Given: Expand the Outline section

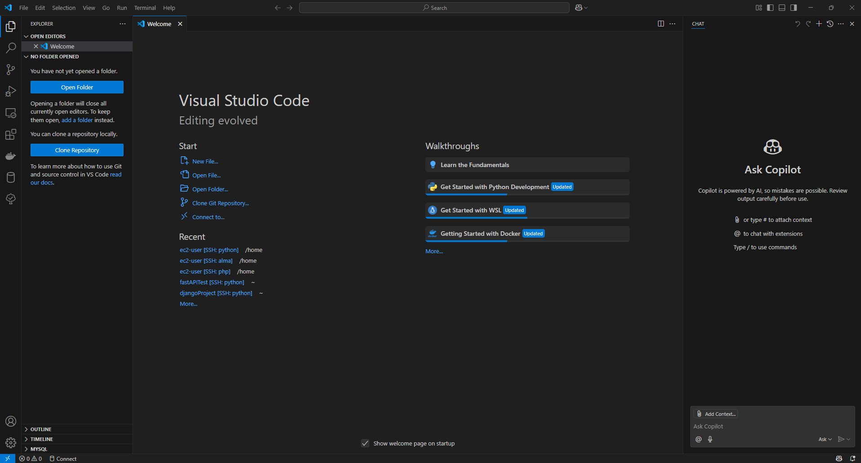Looking at the screenshot, I should (x=40, y=429).
